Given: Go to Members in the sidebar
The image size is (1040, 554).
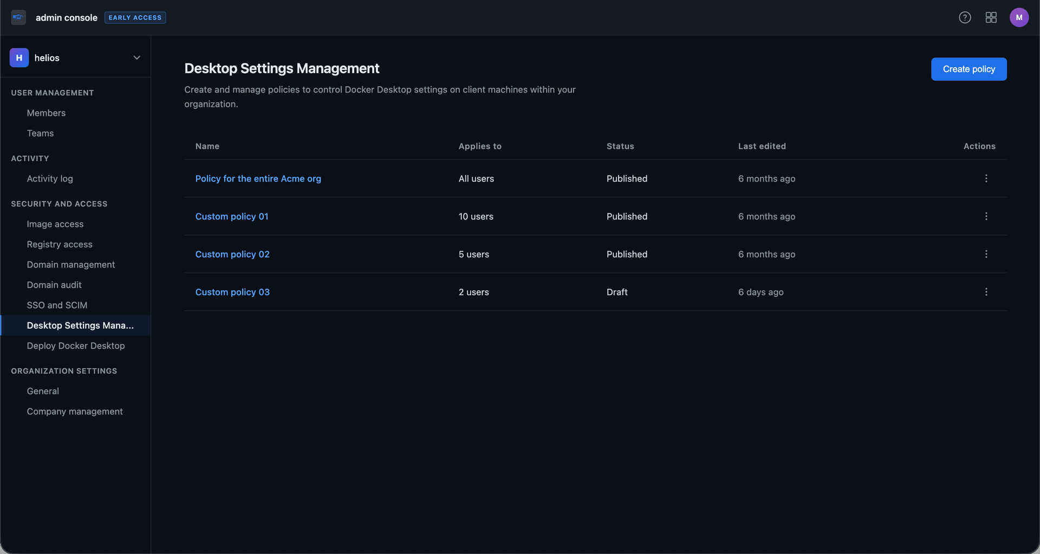Looking at the screenshot, I should (x=46, y=113).
